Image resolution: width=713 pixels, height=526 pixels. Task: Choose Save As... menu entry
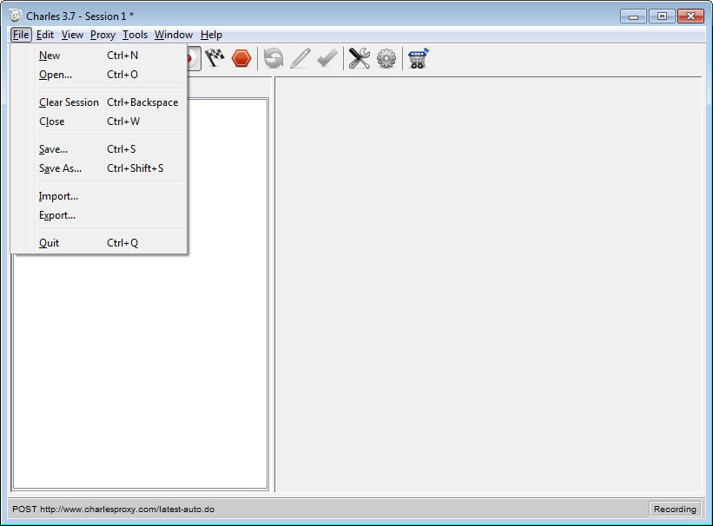point(99,168)
